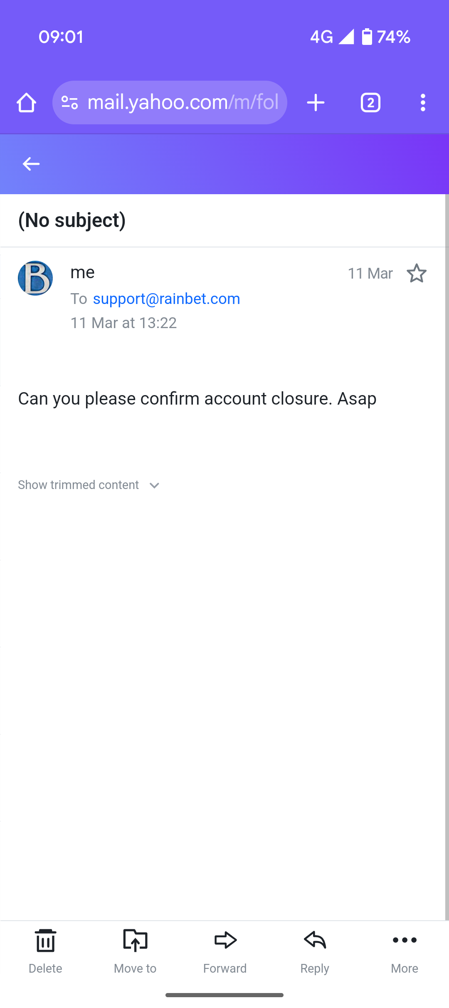Screen dimensions: 449x1008
Task: Click the trimmed content chevron arrow
Action: click(x=154, y=485)
